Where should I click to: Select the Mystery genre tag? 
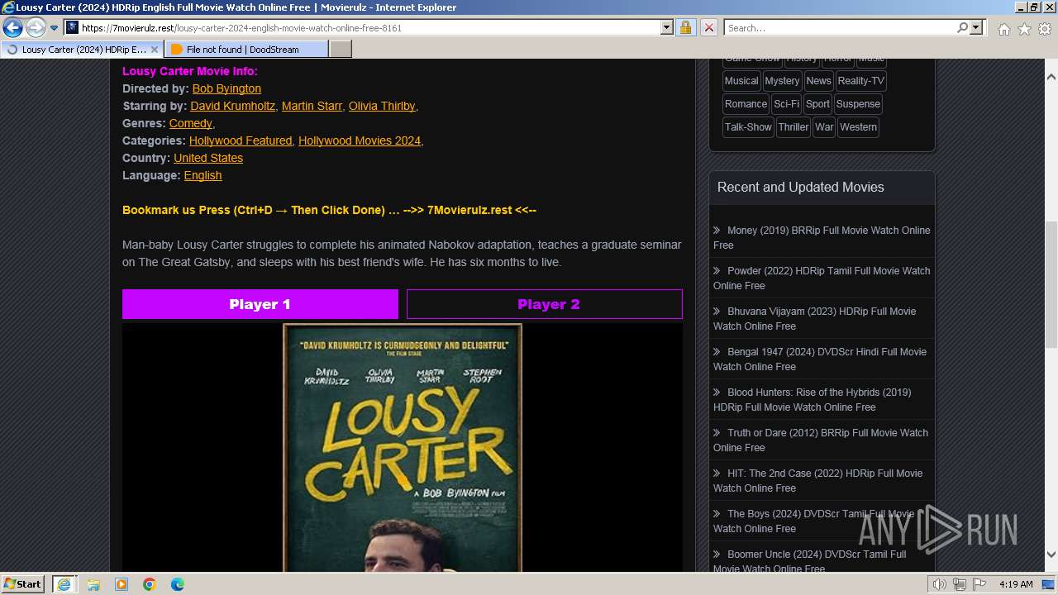click(x=782, y=81)
